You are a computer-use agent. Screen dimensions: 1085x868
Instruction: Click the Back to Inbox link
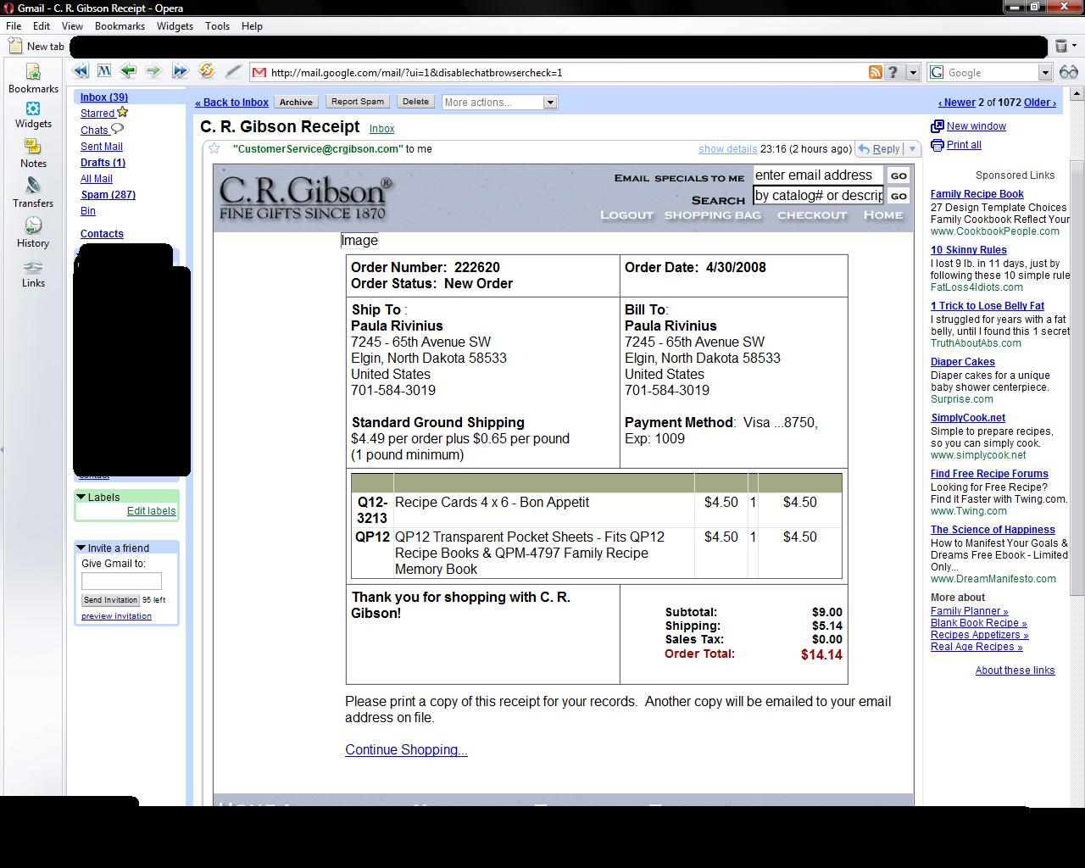[231, 103]
